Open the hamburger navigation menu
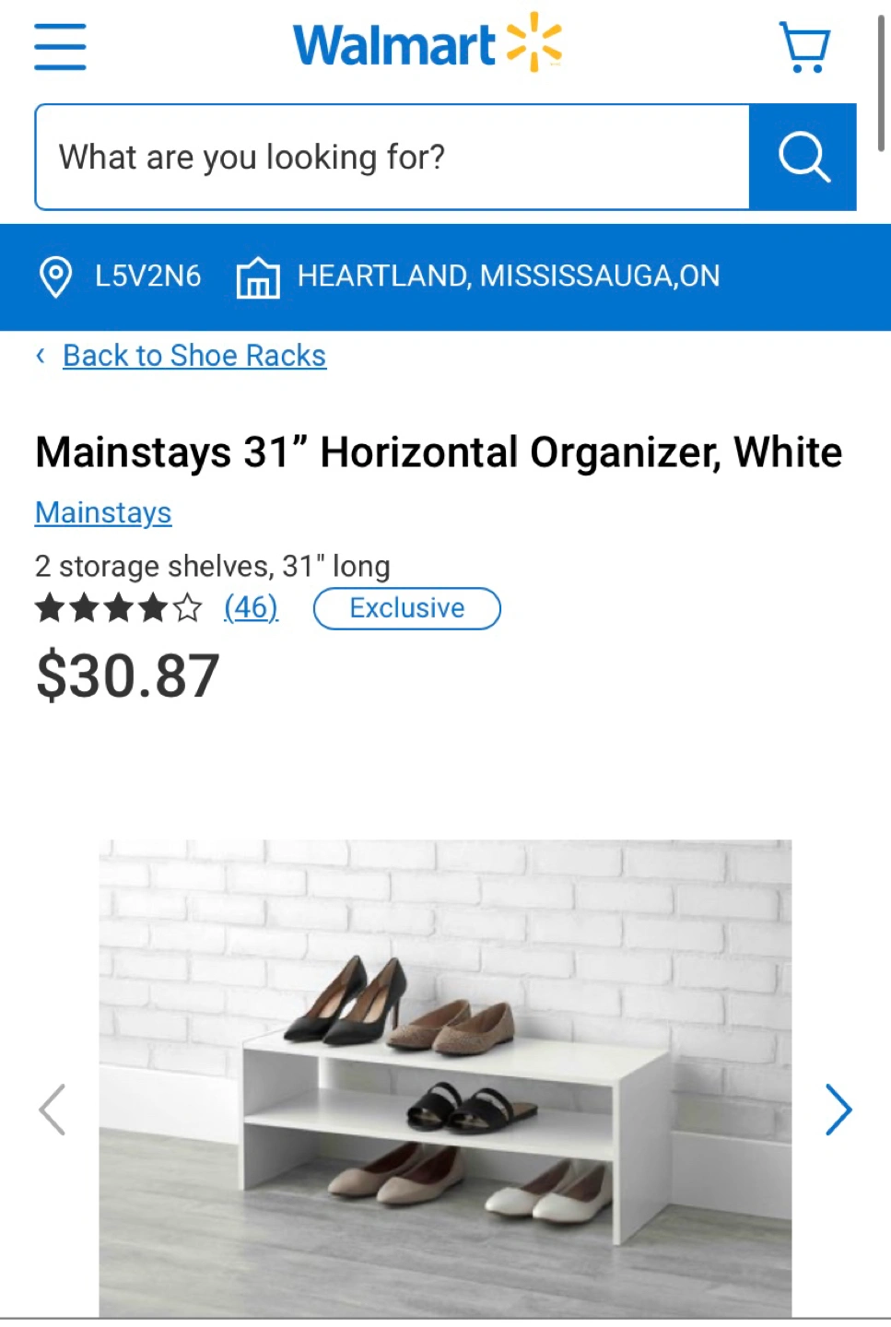 [x=60, y=47]
